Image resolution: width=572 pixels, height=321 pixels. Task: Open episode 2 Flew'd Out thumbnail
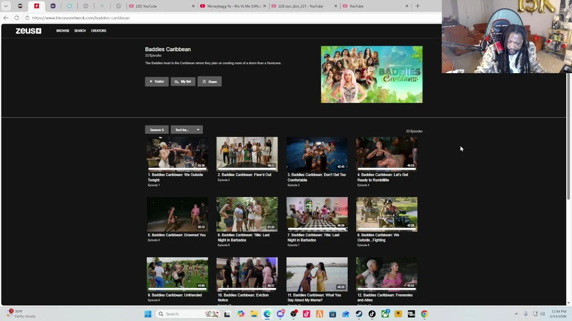tap(247, 154)
